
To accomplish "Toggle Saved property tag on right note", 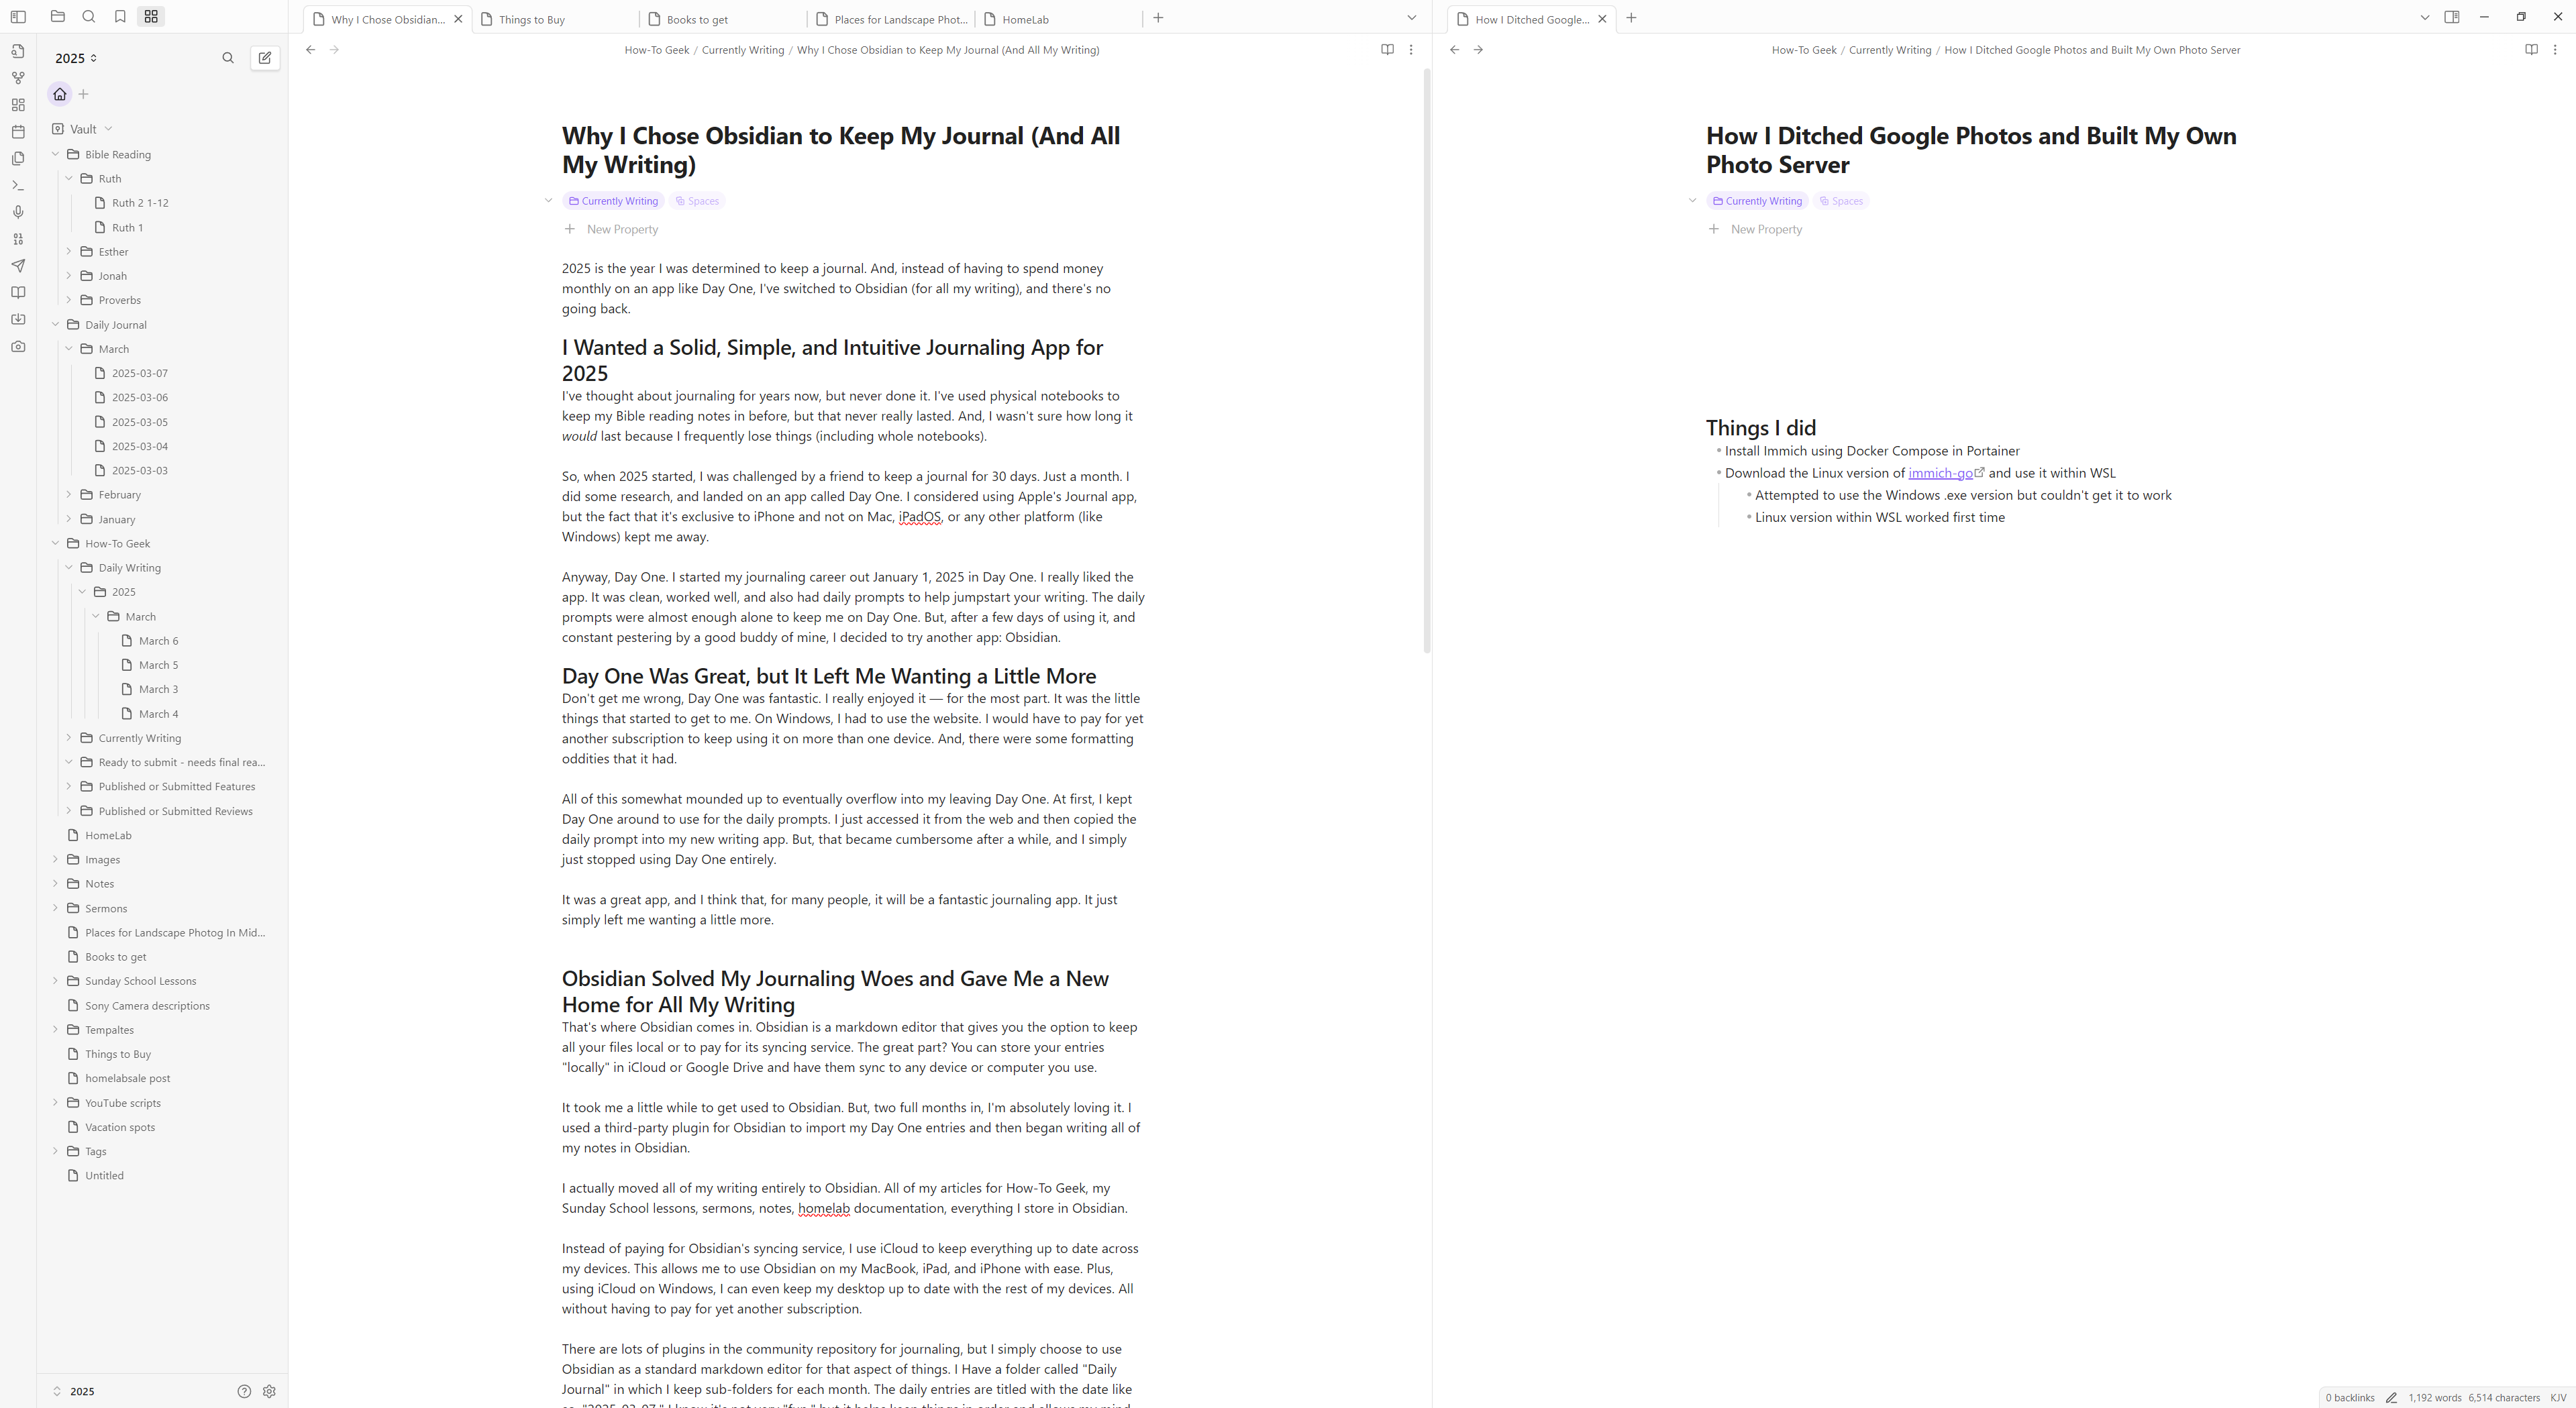I will point(1841,199).
